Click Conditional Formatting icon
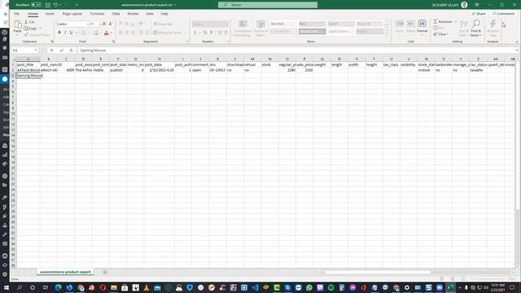This screenshot has height=293, width=521. pyautogui.click(x=243, y=24)
